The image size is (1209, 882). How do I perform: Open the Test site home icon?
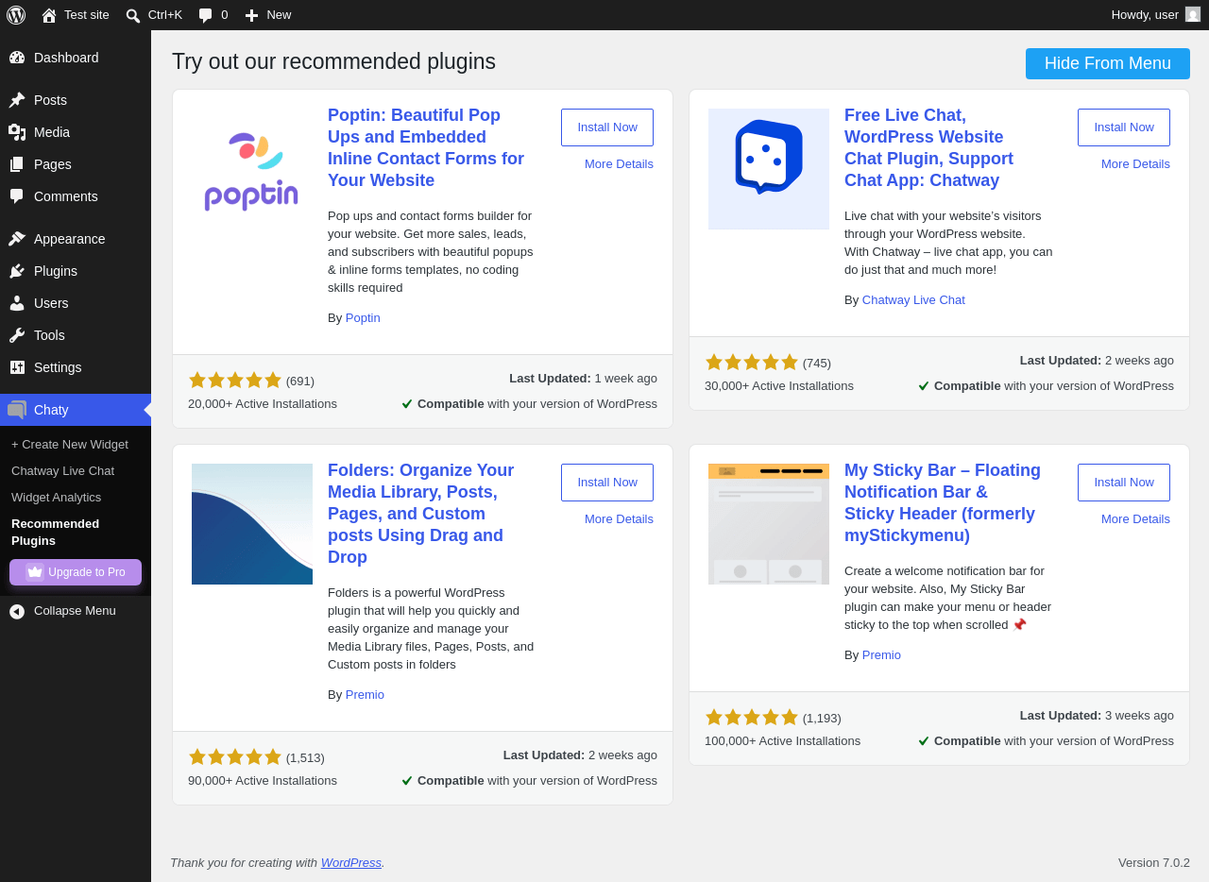point(49,15)
